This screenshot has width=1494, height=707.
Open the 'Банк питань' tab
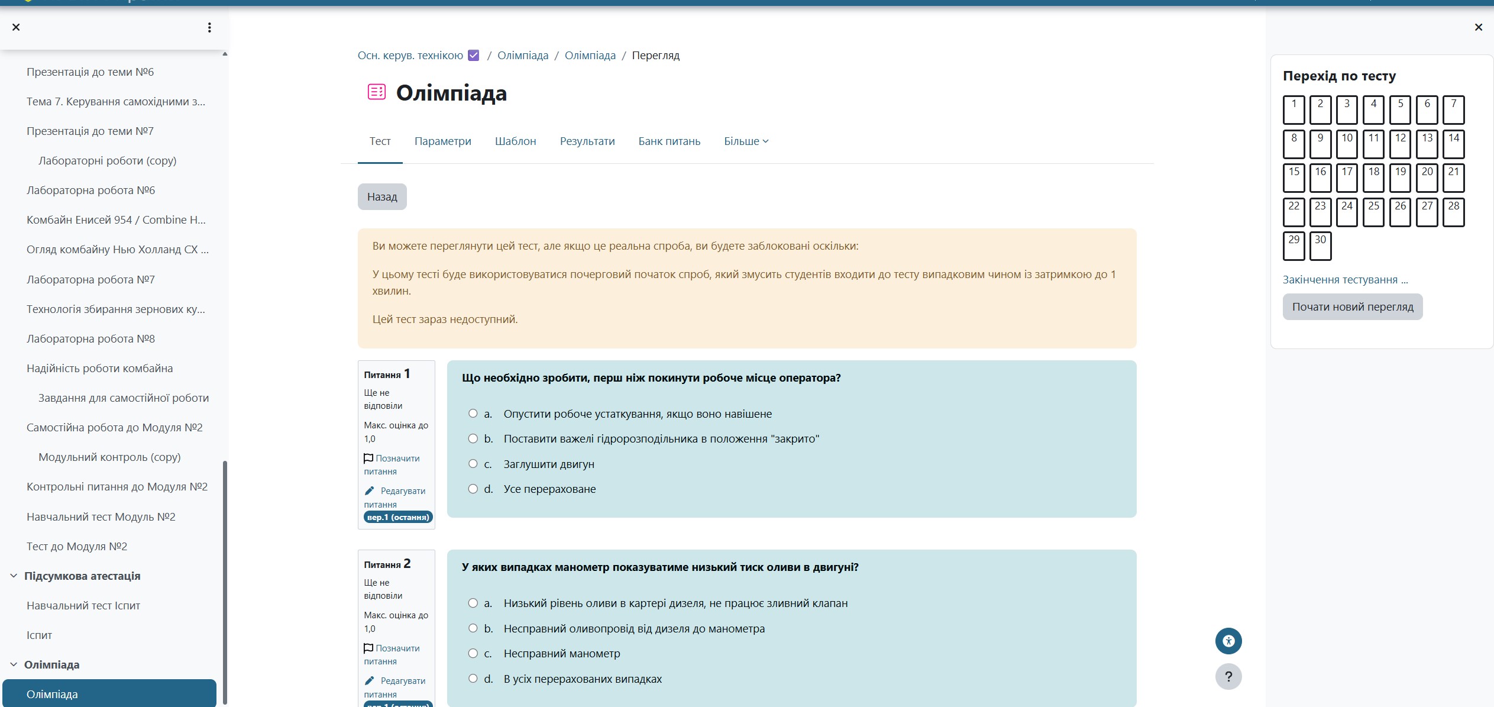[669, 141]
